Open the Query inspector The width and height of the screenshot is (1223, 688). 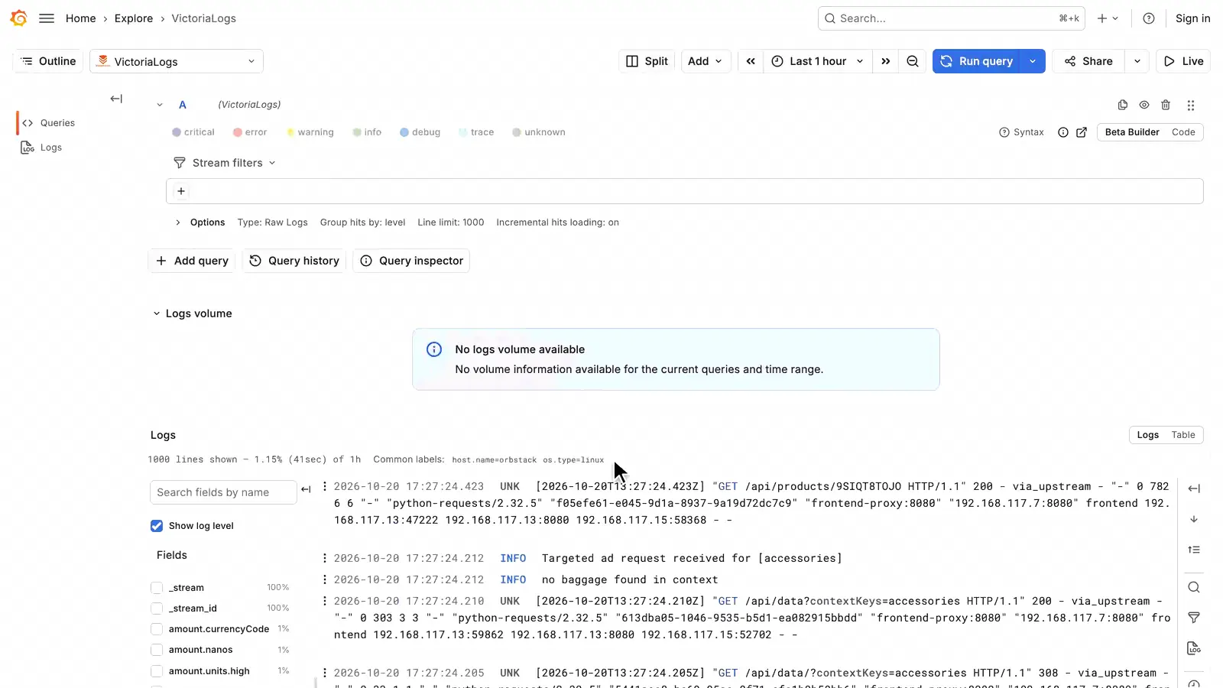(x=411, y=261)
